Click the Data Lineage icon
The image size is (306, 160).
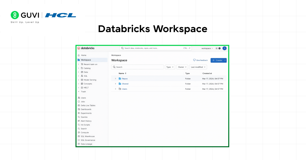click(79, 144)
